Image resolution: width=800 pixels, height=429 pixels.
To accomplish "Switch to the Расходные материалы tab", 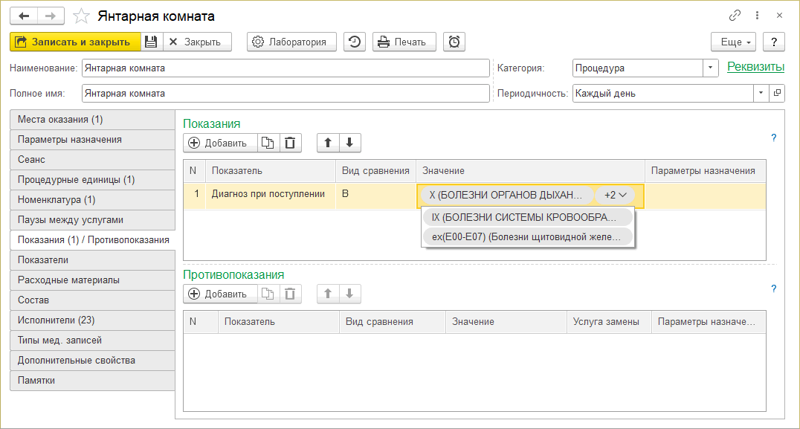I will [92, 280].
